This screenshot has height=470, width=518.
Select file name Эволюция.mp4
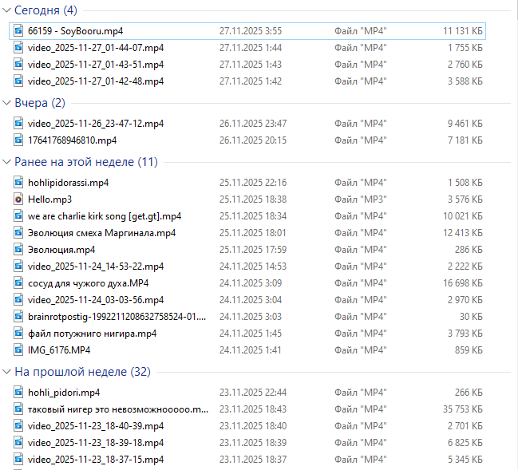pos(61,250)
